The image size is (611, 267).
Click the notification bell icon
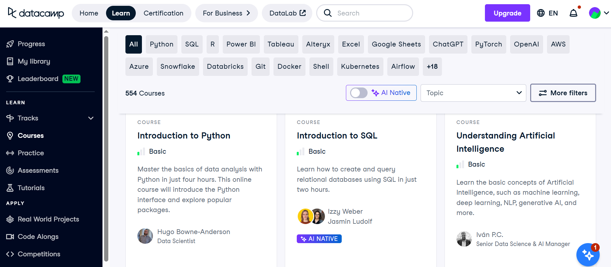coord(573,13)
